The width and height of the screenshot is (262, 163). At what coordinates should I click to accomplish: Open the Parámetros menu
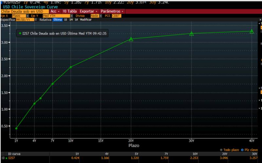[112, 11]
